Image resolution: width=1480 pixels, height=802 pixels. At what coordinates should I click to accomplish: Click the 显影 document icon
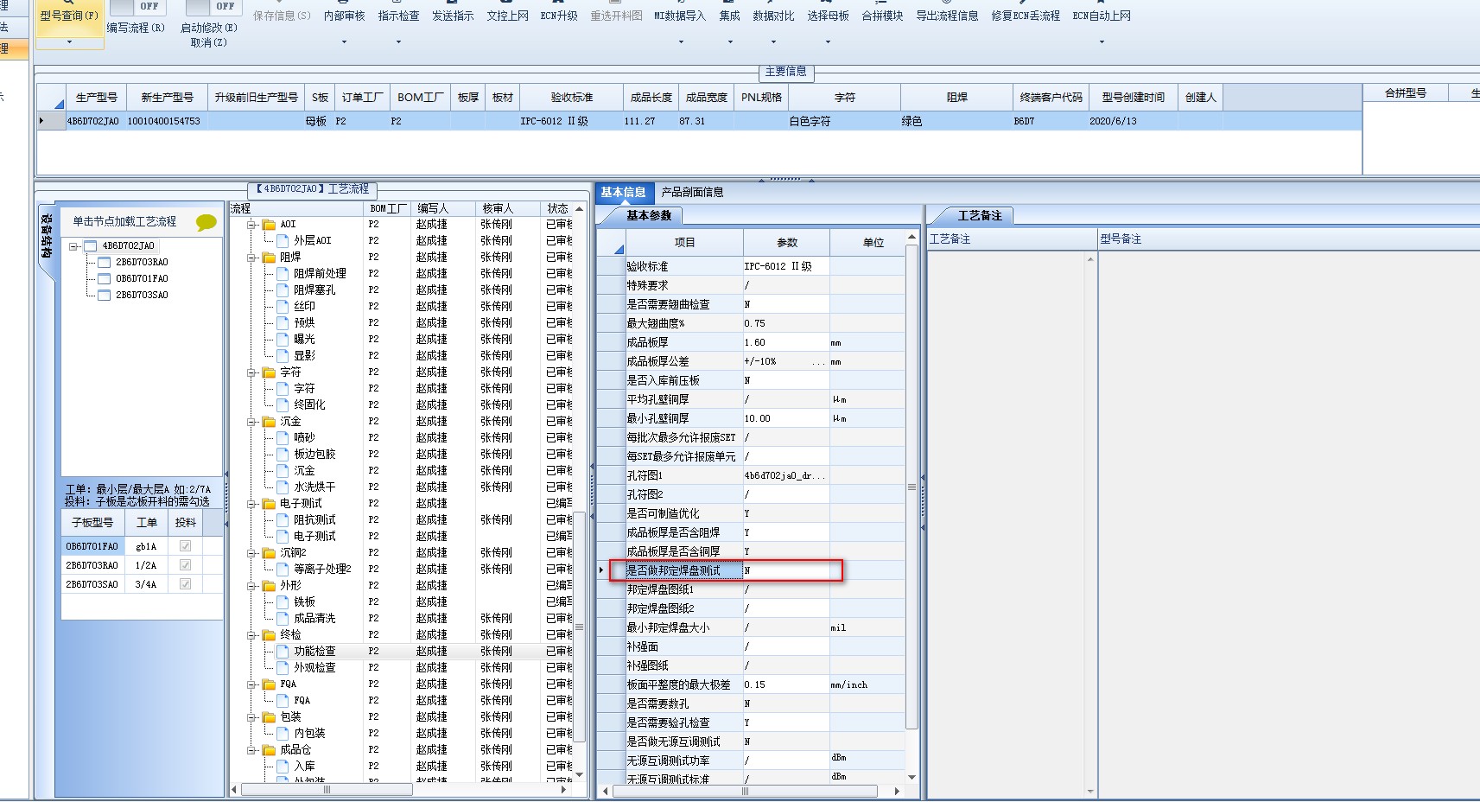283,355
